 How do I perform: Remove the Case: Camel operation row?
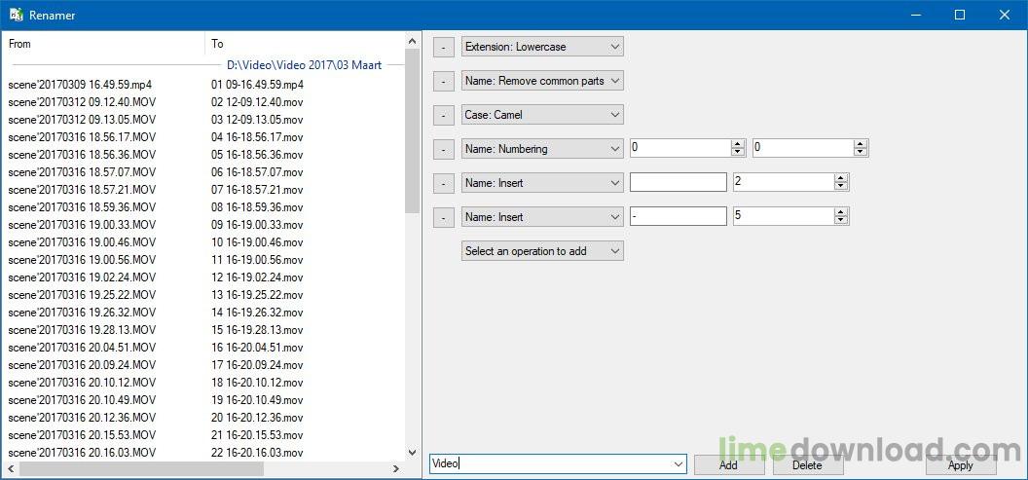[443, 115]
